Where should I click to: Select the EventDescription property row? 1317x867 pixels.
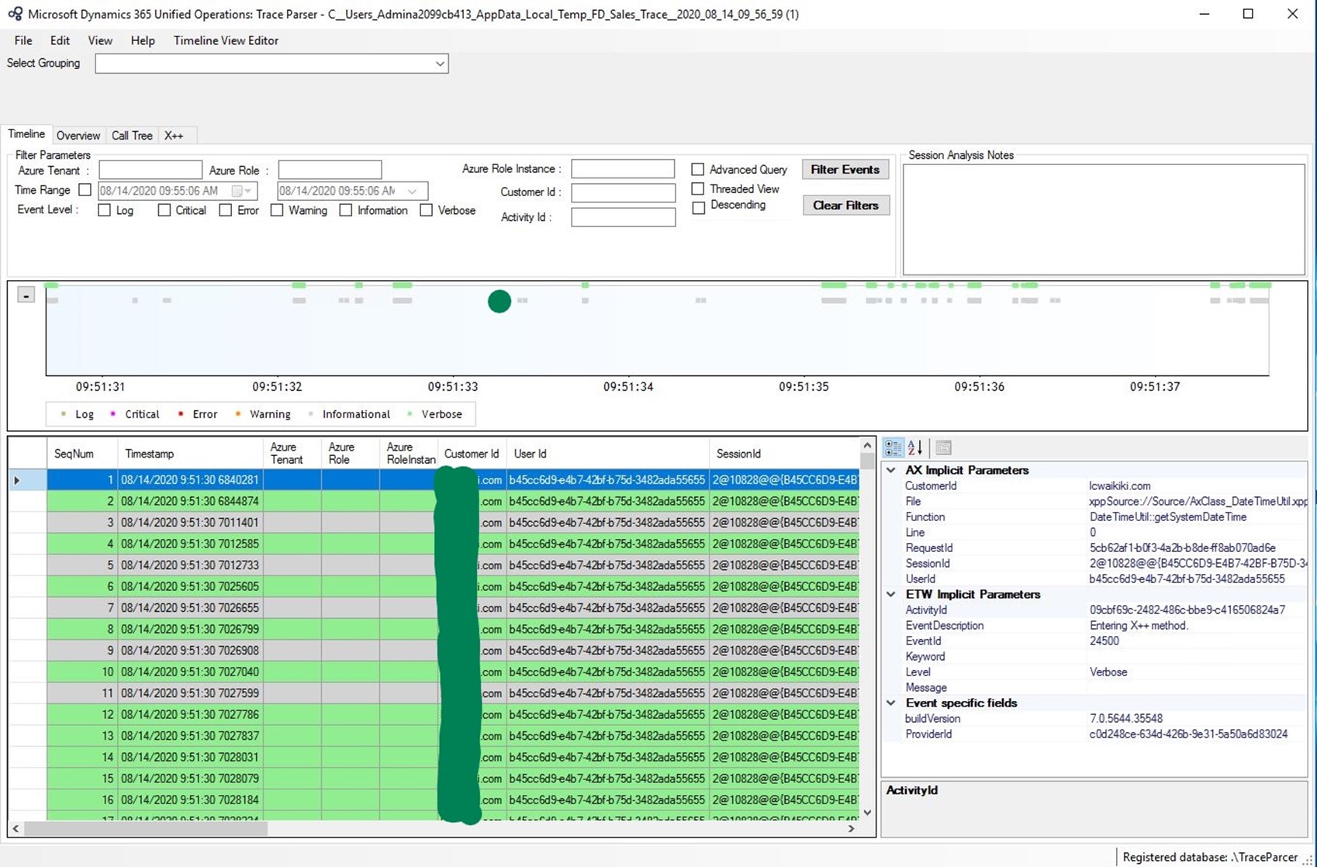click(1094, 625)
